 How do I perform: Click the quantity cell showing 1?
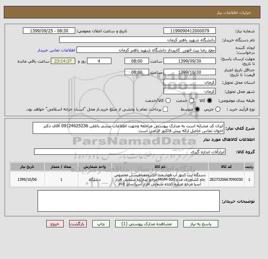pyautogui.click(x=61, y=179)
